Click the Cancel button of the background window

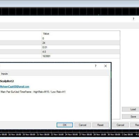(120, 125)
